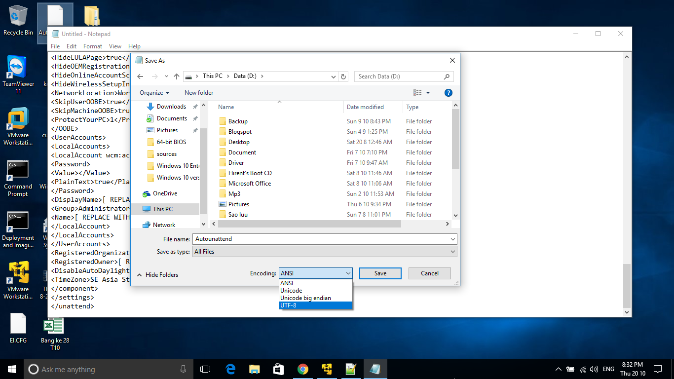Click the magnifier icon in Search Data (D:)
This screenshot has width=674, height=379.
(447, 76)
